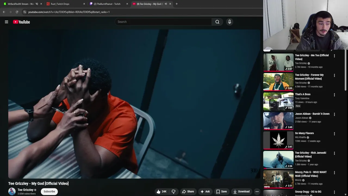
Task: Open options for Rick Jameski video
Action: (x=334, y=153)
